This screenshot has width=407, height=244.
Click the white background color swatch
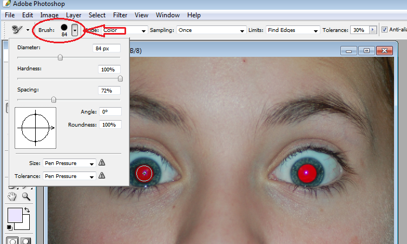coord(25,225)
